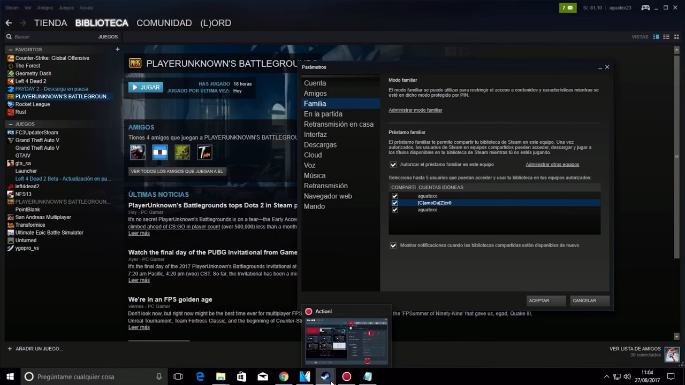The height and width of the screenshot is (385, 685).
Task: Click the Action! window preview thumbnail
Action: pos(346,342)
